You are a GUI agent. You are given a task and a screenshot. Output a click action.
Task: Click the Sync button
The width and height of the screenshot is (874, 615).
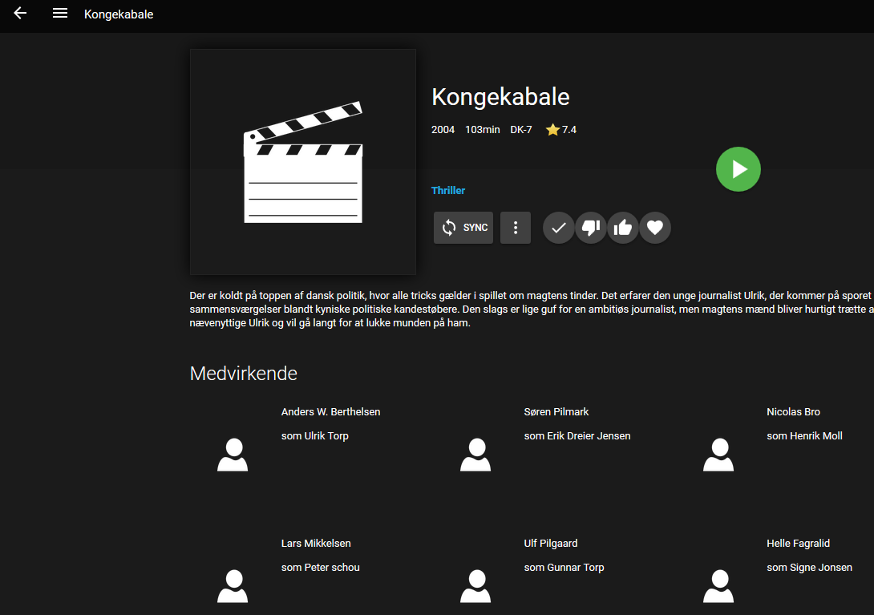click(463, 228)
